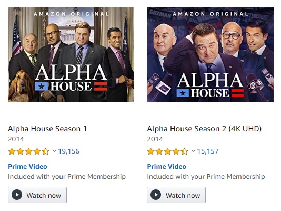Open the Alpha House Season 2 poster thumbnail
This screenshot has height=211, width=281.
click(210, 54)
